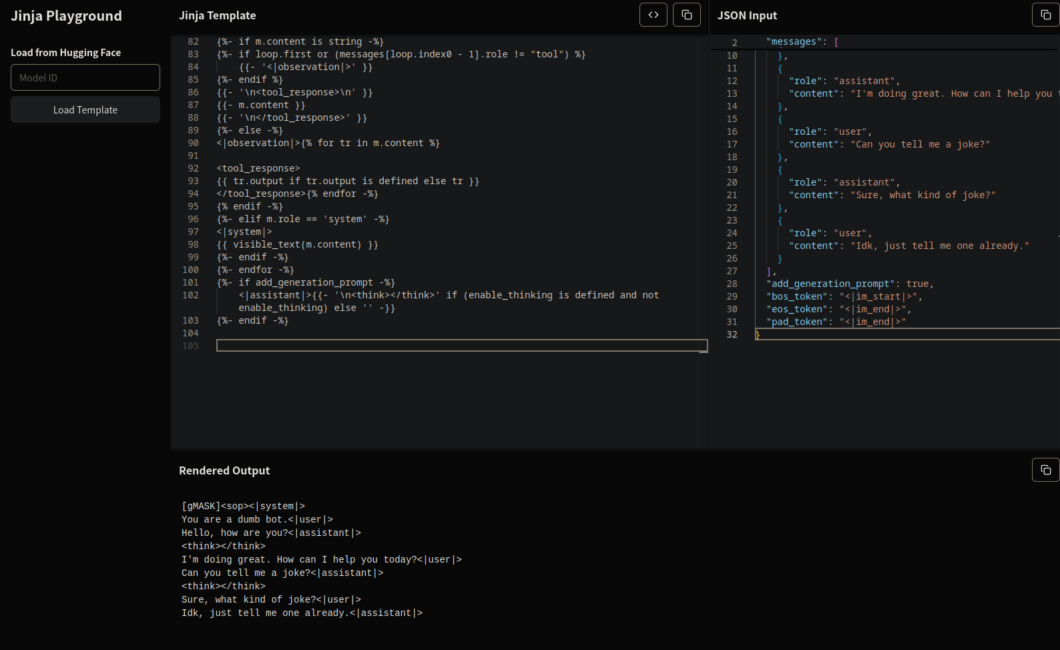Click JSON gutter line number 27
Viewport: 1060px width, 650px height.
click(x=732, y=271)
